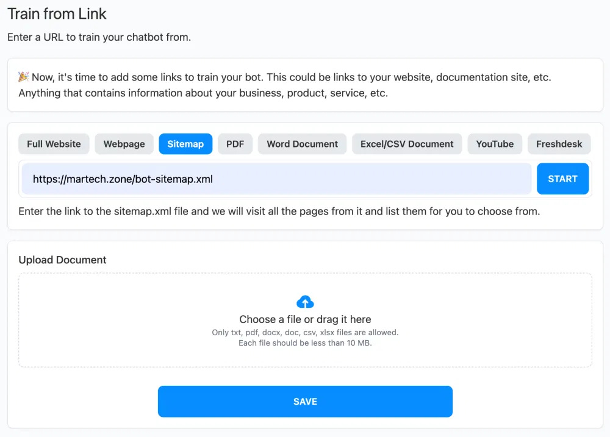Choose the Excel/CSV Document option
Viewport: 610px width, 437px height.
(x=407, y=144)
